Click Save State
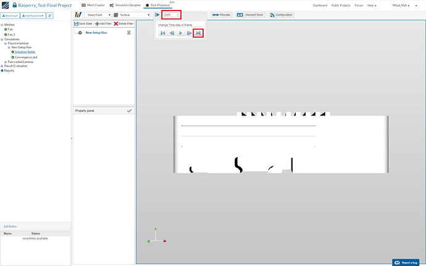This screenshot has width=426, height=266. [83, 24]
